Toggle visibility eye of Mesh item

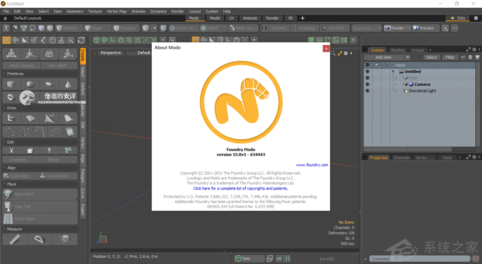point(367,78)
